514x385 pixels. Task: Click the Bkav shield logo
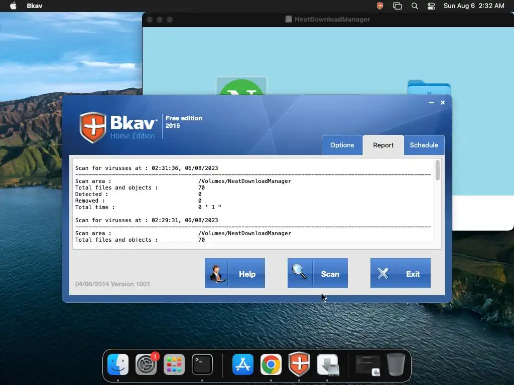[x=93, y=127]
